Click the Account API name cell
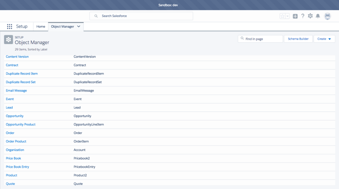This screenshot has height=189, width=339. [79, 150]
